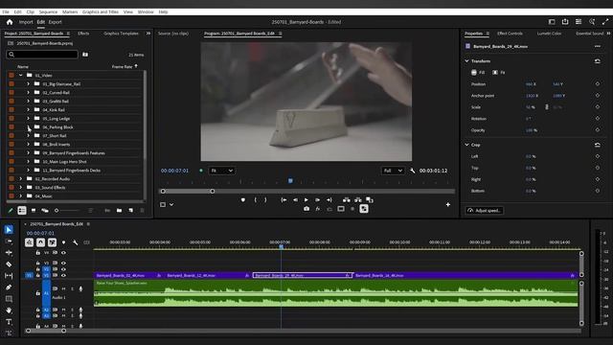This screenshot has width=613, height=345.
Task: Collapse the Crop section
Action: 466,145
